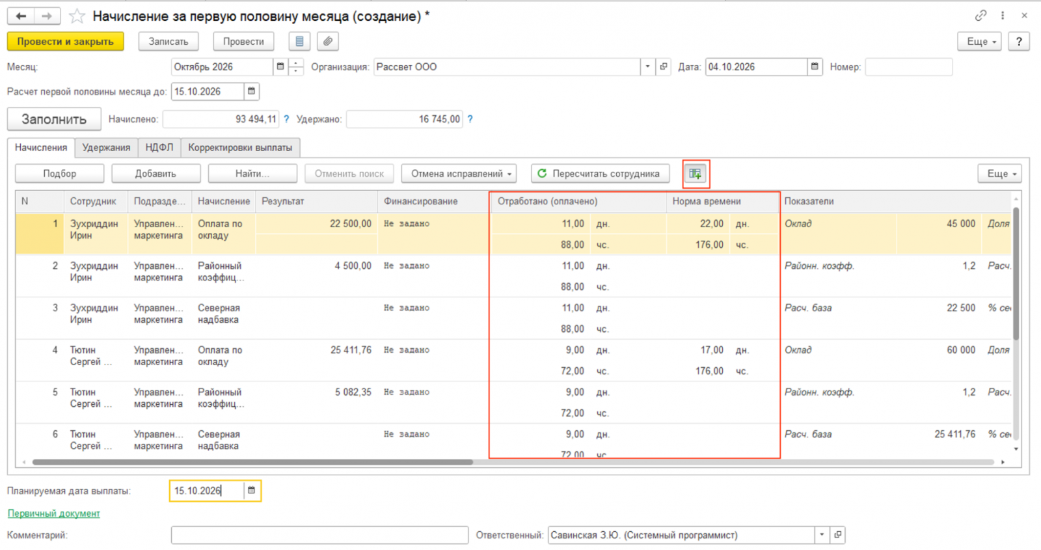This screenshot has width=1041, height=550.
Task: Open the document report list icon
Action: point(299,41)
